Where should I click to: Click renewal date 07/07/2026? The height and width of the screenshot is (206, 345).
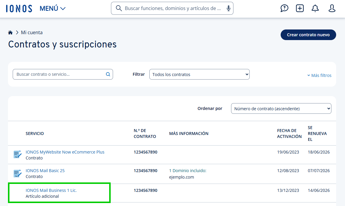click(x=319, y=171)
